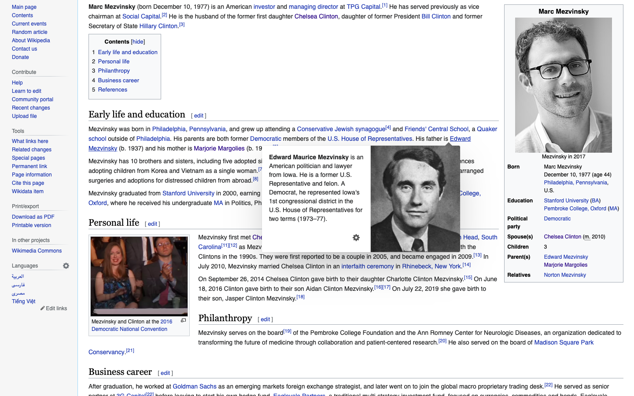Click Edward Mezvinsky's photo in the preview popup
This screenshot has width=634, height=396.
point(415,198)
